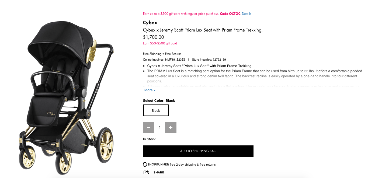Image resolution: width=368 pixels, height=178 pixels.
Task: Click the Cybex brand name
Action: pos(150,23)
